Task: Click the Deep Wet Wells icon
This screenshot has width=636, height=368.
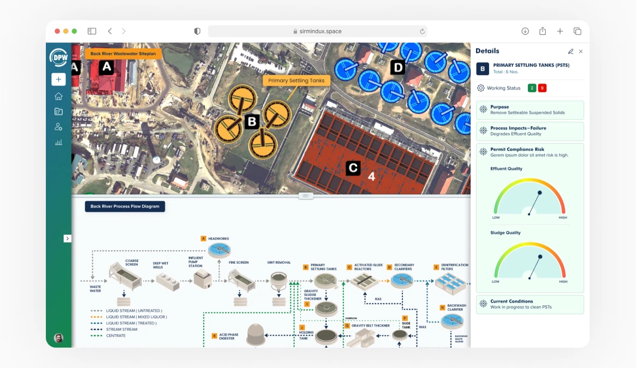Action: pyautogui.click(x=168, y=281)
